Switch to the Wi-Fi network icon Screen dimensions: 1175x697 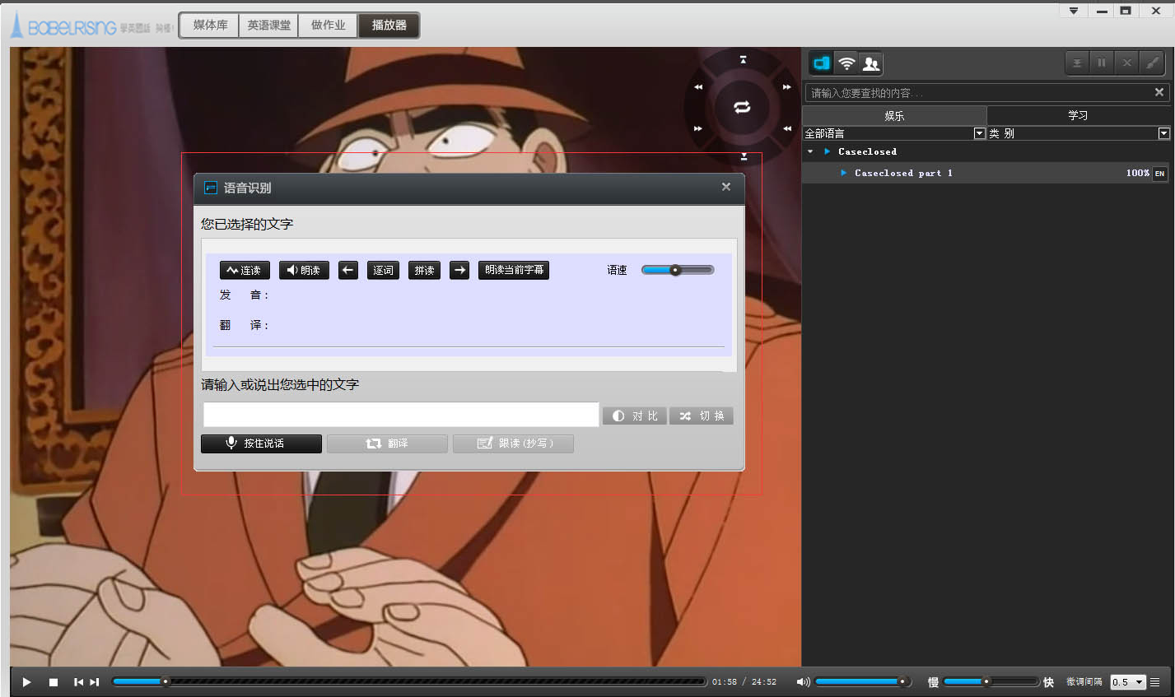846,63
